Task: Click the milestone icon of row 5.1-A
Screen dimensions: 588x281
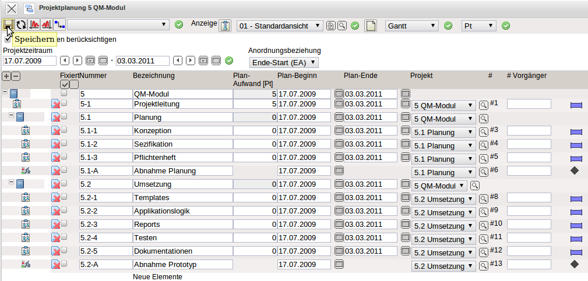Action: pyautogui.click(x=26, y=171)
